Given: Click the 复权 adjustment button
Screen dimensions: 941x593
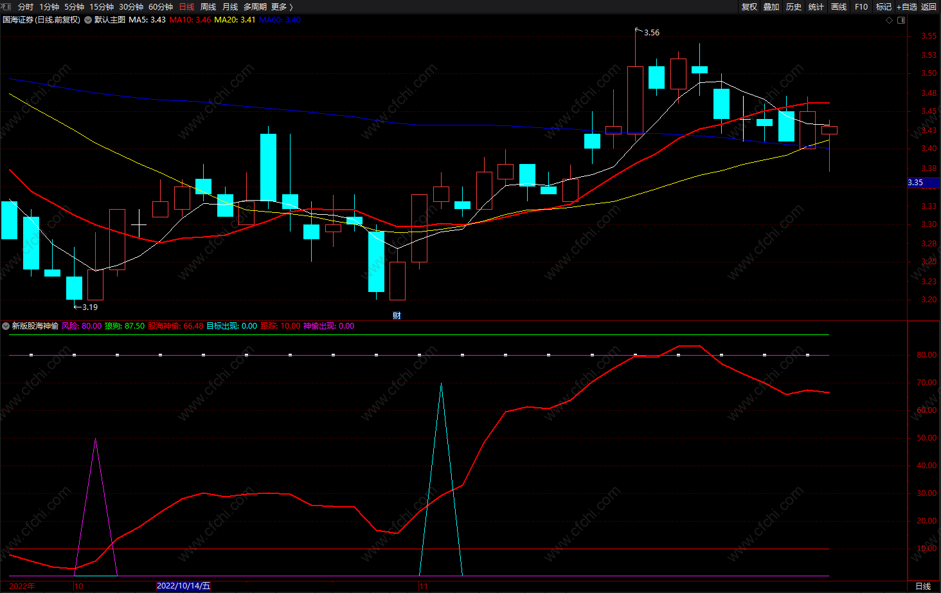Looking at the screenshot, I should 749,6.
